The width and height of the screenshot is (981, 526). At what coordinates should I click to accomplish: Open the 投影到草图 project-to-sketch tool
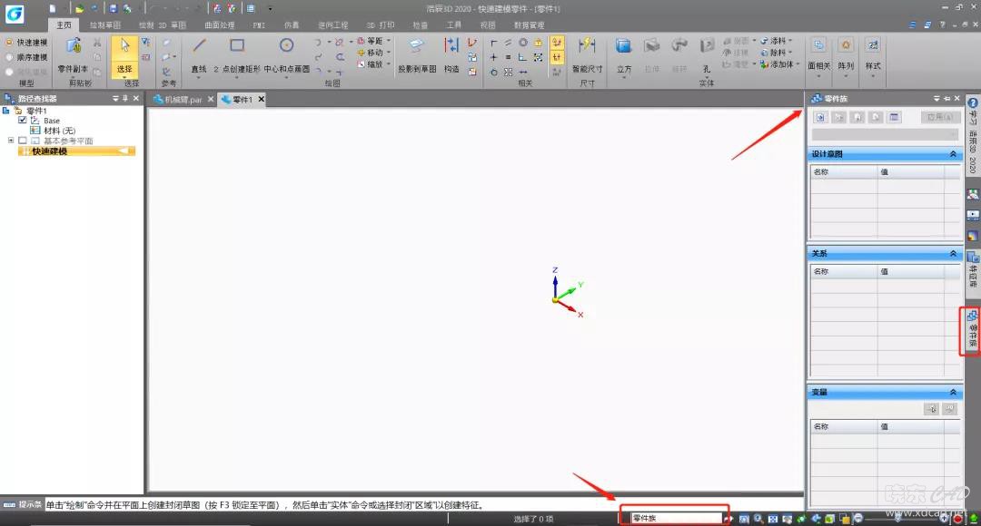point(417,53)
